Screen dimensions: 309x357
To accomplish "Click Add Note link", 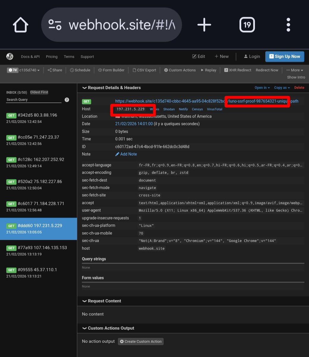I will coord(126,154).
